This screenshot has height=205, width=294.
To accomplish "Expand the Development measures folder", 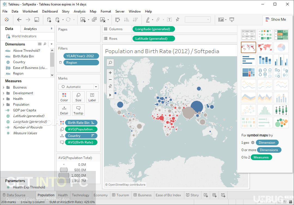I will (3, 93).
